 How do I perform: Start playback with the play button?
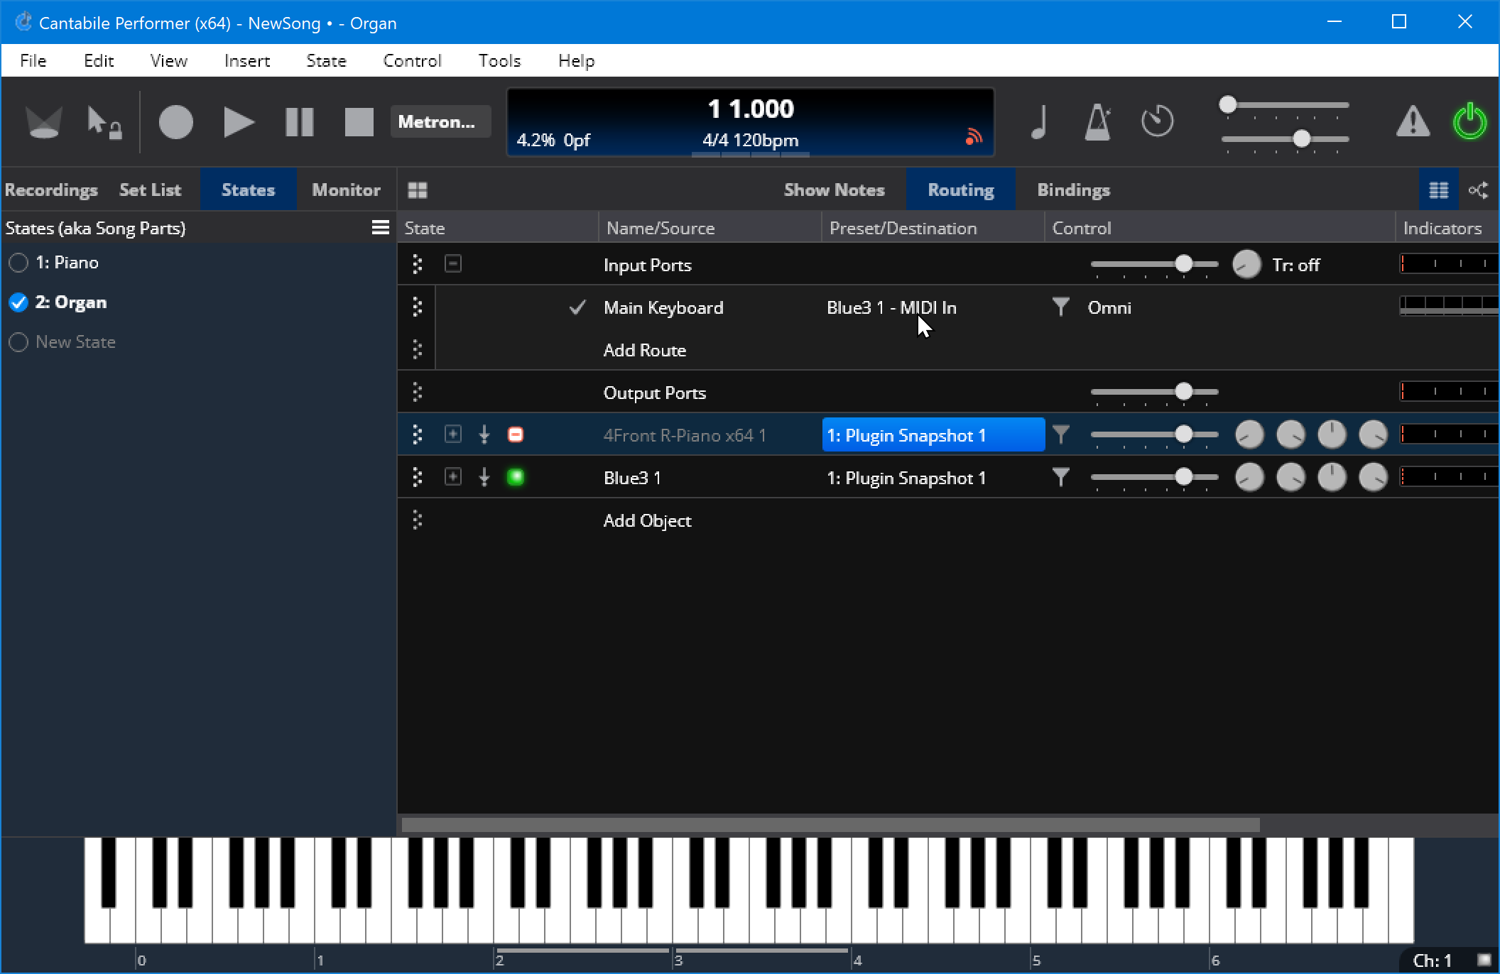point(238,121)
